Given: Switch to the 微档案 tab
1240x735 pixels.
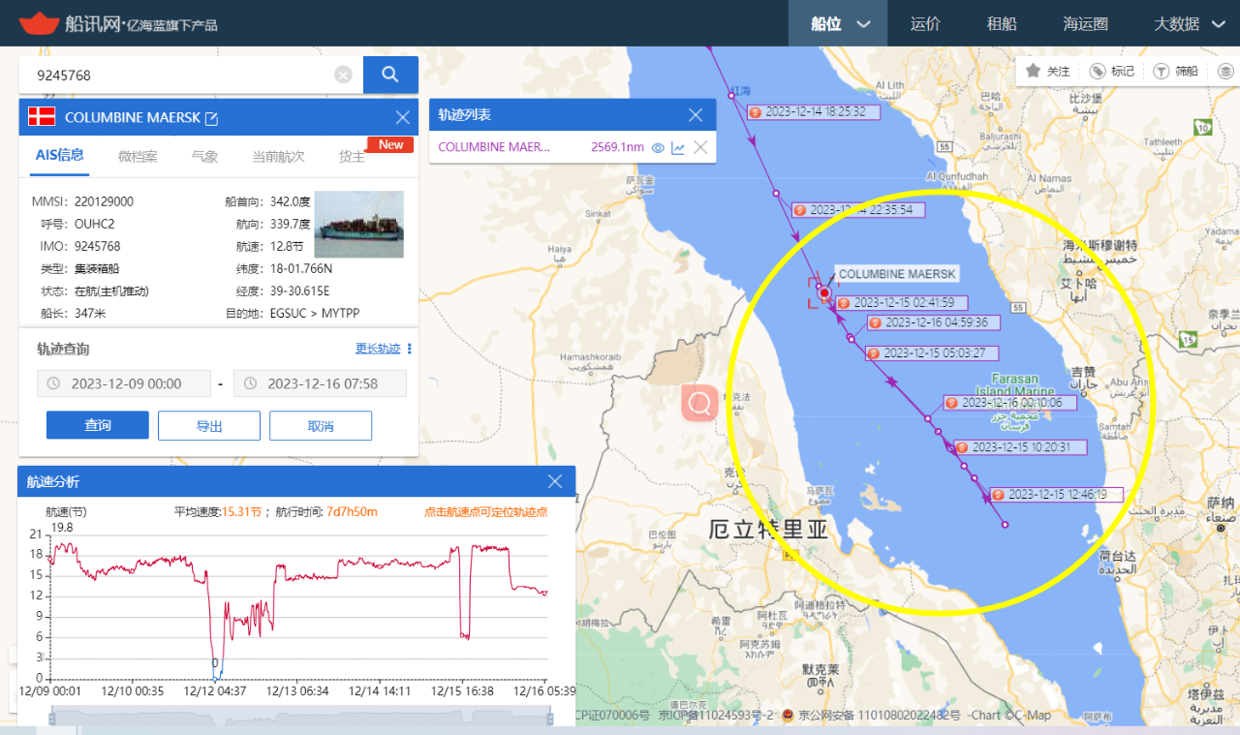Looking at the screenshot, I should point(138,156).
